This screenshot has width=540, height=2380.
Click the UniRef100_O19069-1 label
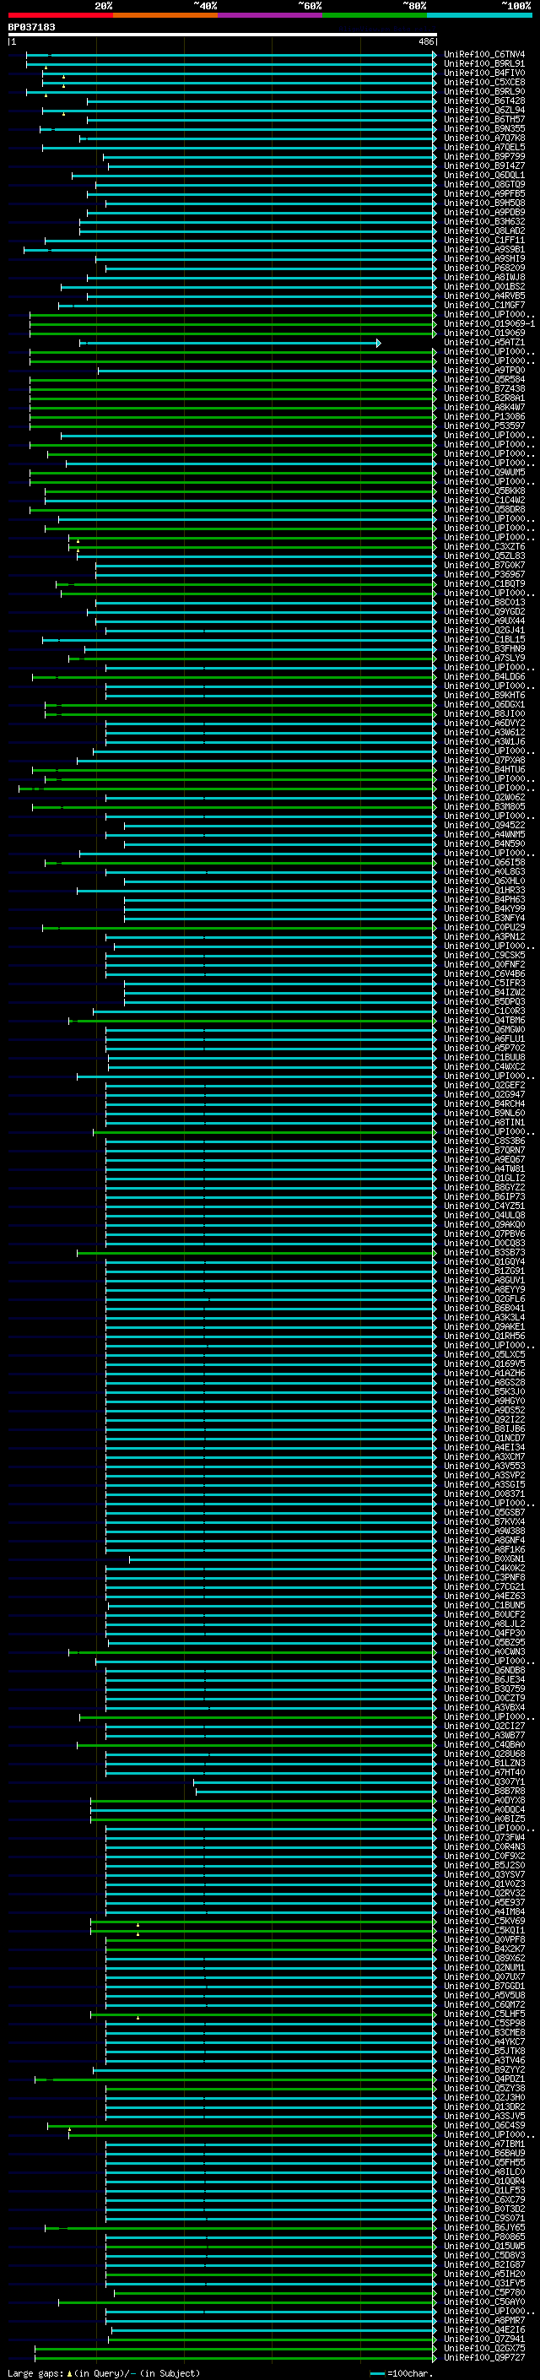click(489, 324)
